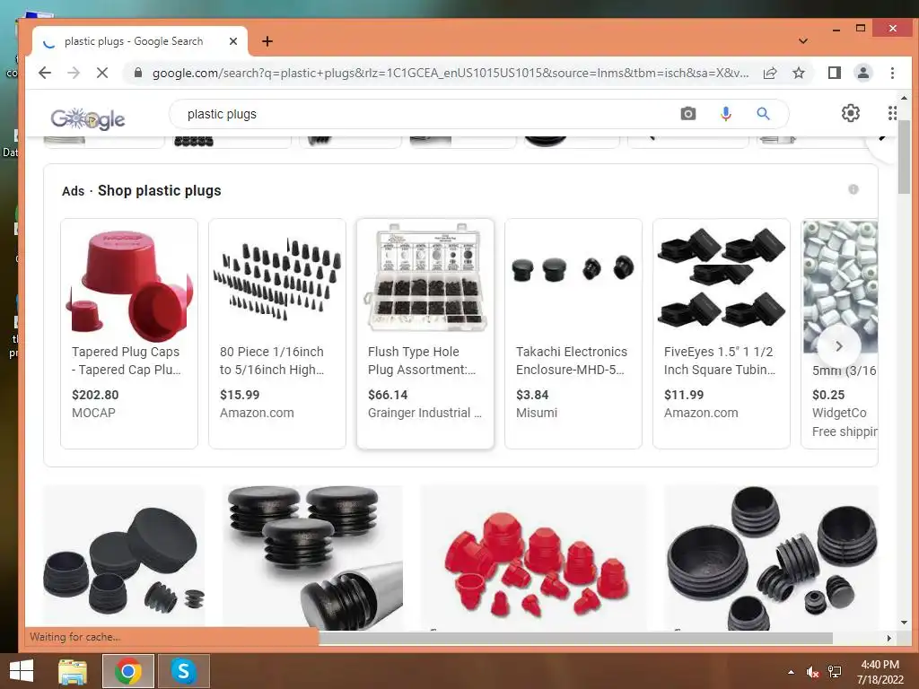
Task: Open 80 Piece 1/16inch plugs image
Action: pyautogui.click(x=277, y=281)
